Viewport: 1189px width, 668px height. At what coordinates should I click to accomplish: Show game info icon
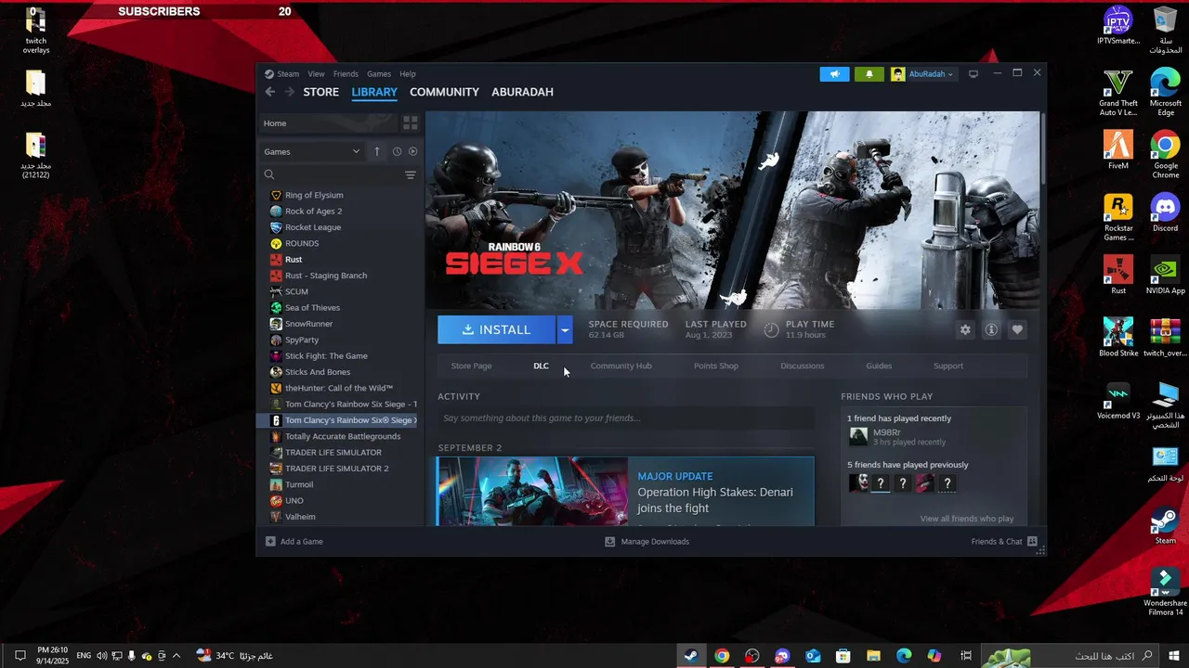(x=991, y=329)
